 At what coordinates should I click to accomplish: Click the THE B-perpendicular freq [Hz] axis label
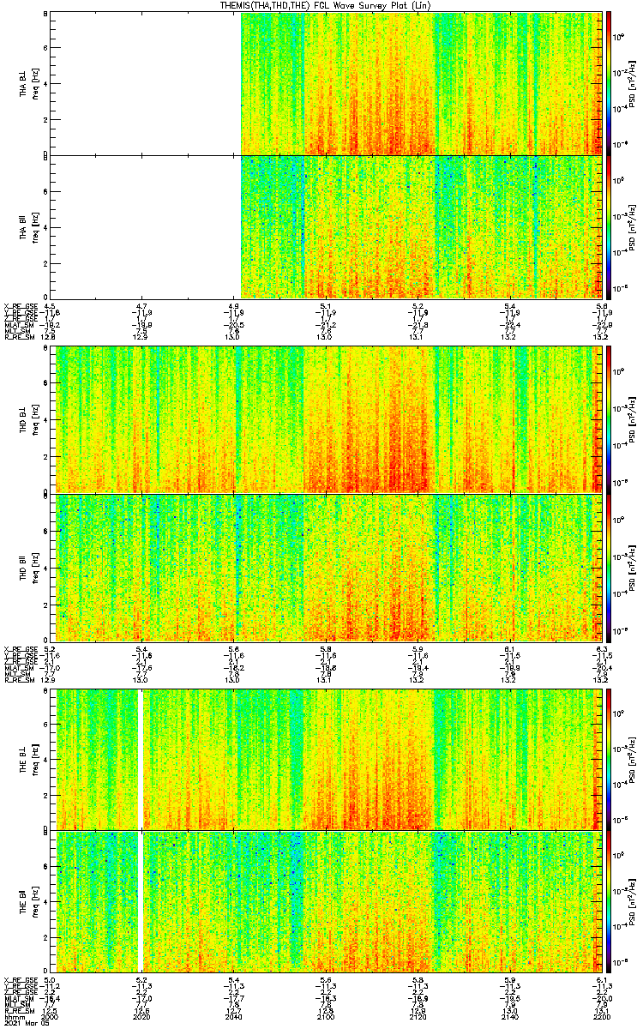(x=37, y=759)
